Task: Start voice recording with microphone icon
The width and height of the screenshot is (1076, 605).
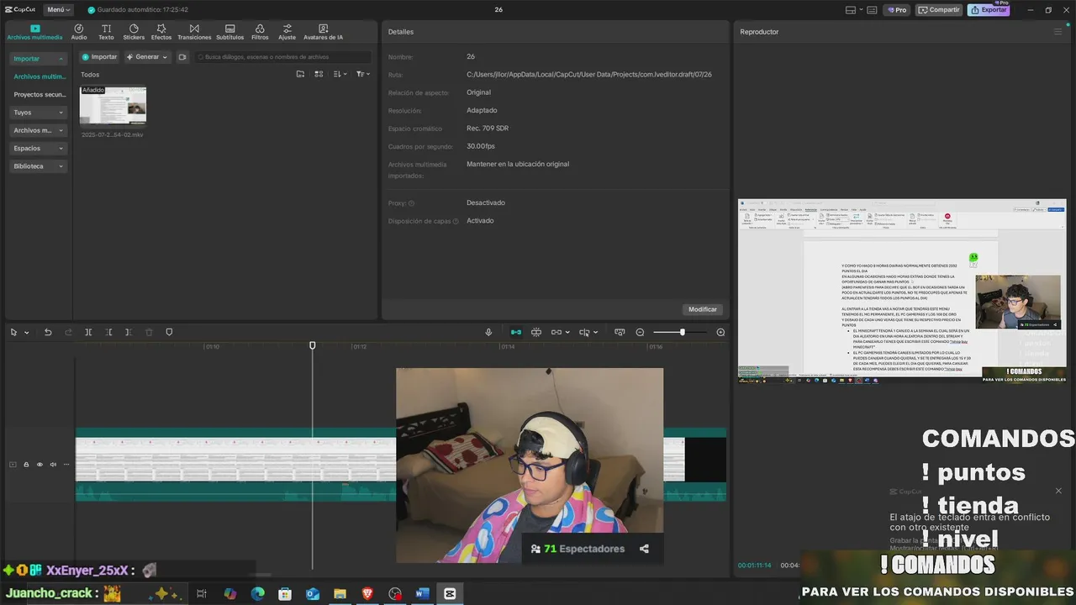Action: (x=488, y=332)
